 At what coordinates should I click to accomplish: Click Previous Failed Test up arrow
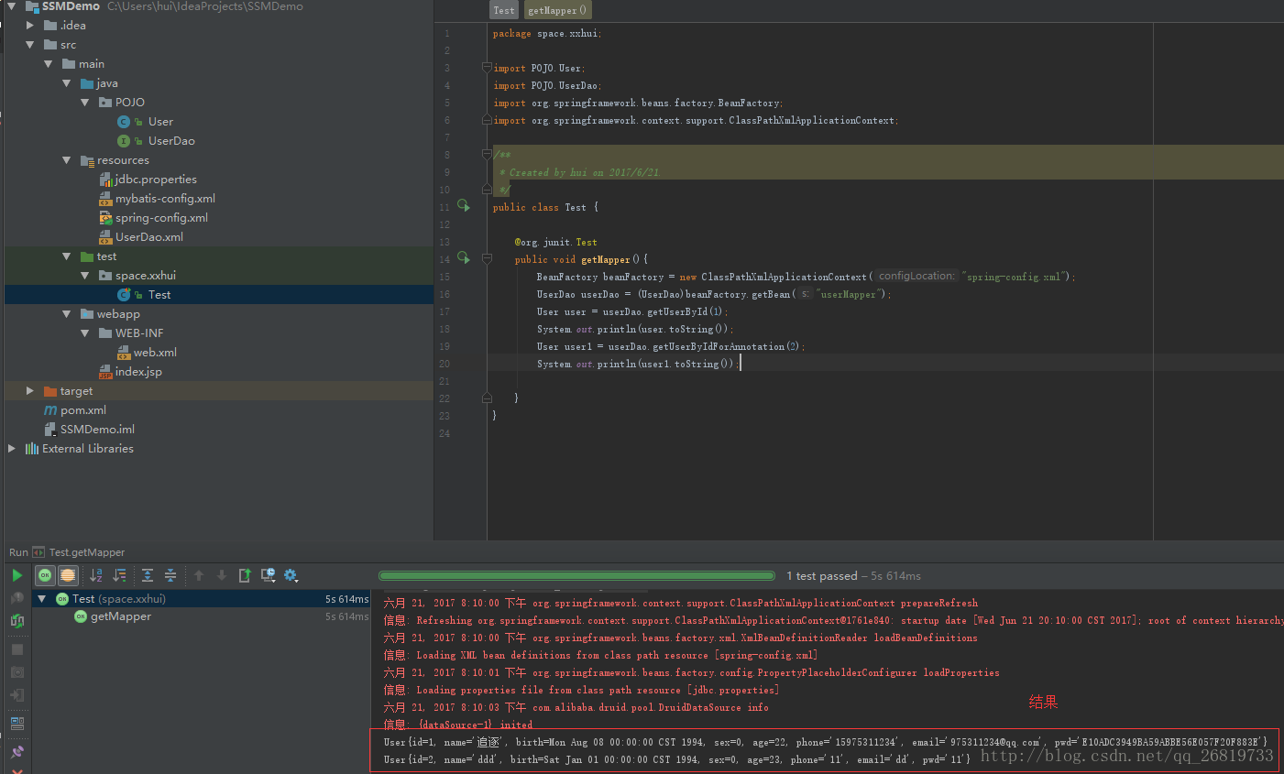click(199, 575)
